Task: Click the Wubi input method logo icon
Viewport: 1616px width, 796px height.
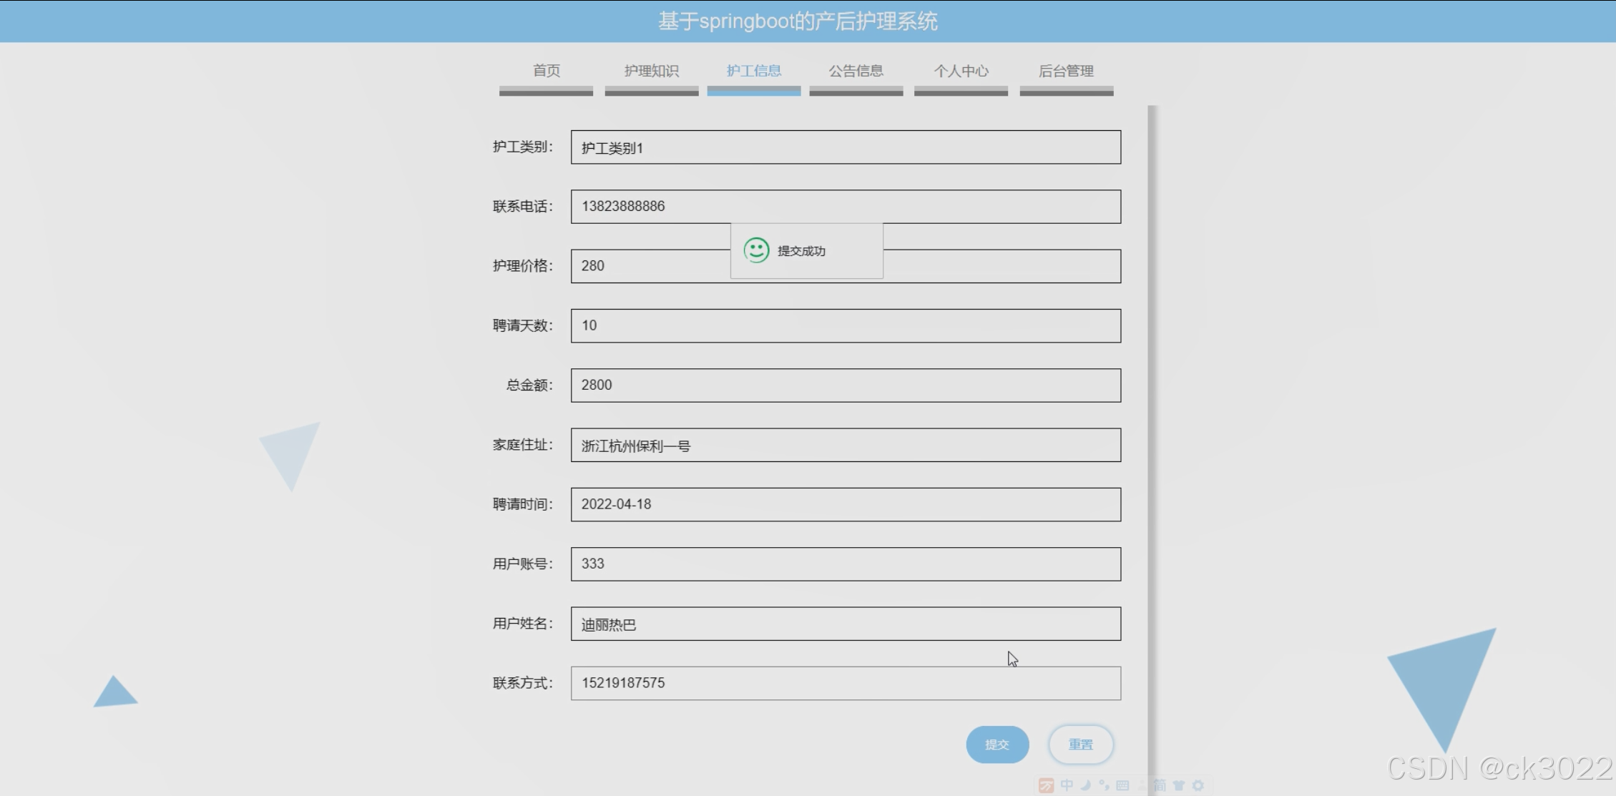Action: coord(1046,785)
